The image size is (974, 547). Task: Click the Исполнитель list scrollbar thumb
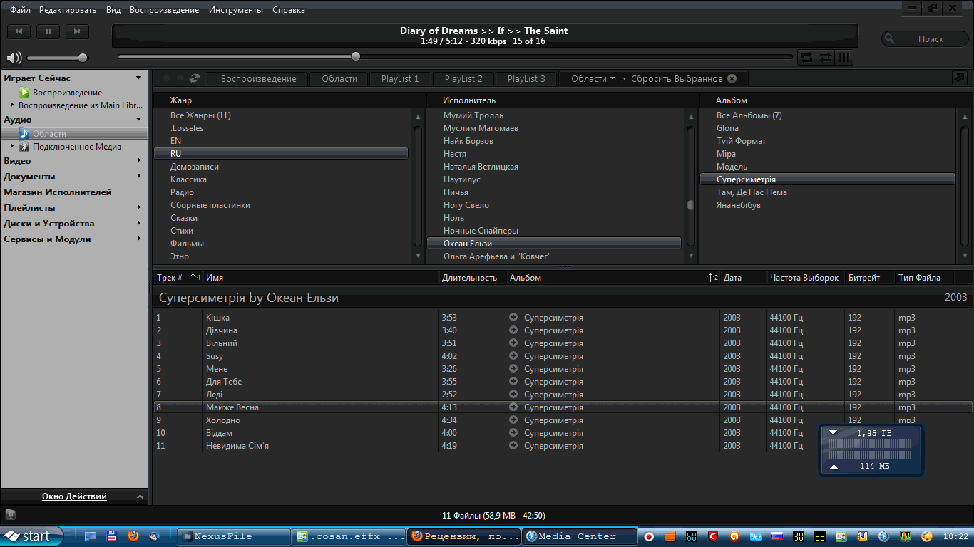coord(690,205)
